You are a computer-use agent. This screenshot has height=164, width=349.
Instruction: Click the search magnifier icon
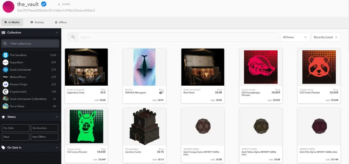[73, 37]
